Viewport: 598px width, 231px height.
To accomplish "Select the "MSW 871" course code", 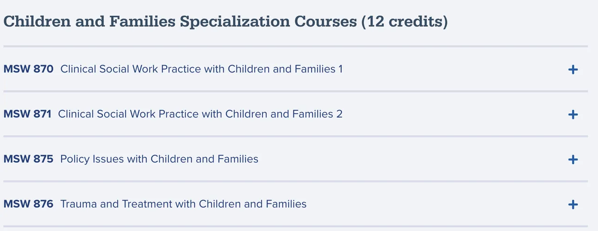I will (x=27, y=114).
